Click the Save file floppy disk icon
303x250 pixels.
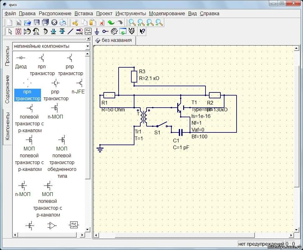37,22
